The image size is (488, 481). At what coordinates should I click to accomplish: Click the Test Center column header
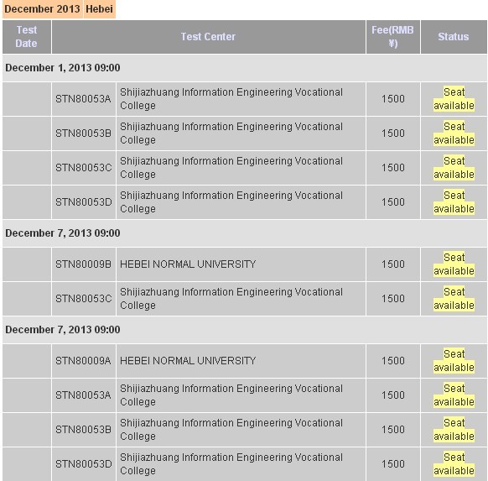click(x=208, y=37)
